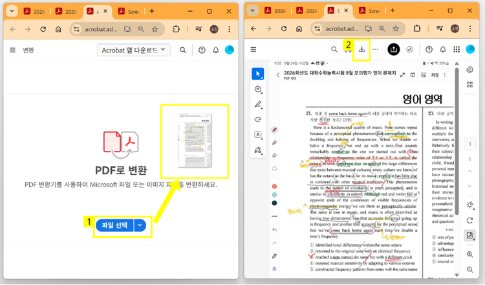Select the freehand draw loop tool
Viewport: 485px width, 285px height.
pyautogui.click(x=258, y=119)
